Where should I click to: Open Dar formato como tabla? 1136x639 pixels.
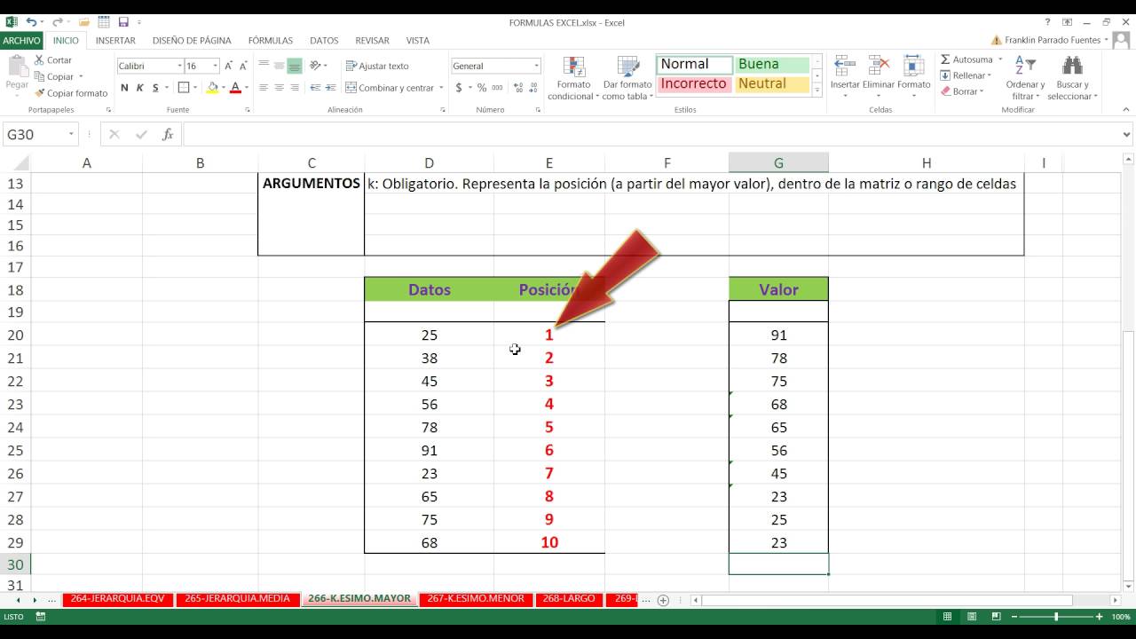(627, 78)
